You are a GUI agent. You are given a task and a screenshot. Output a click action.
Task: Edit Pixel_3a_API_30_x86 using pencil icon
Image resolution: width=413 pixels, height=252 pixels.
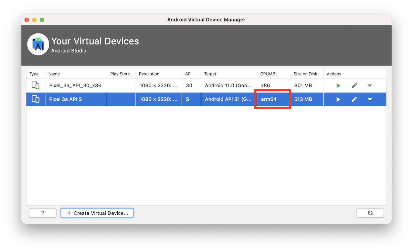tap(354, 85)
